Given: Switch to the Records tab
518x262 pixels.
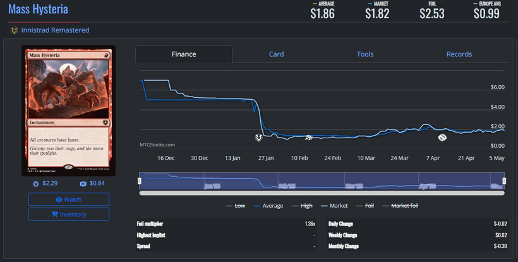Looking at the screenshot, I should 459,54.
